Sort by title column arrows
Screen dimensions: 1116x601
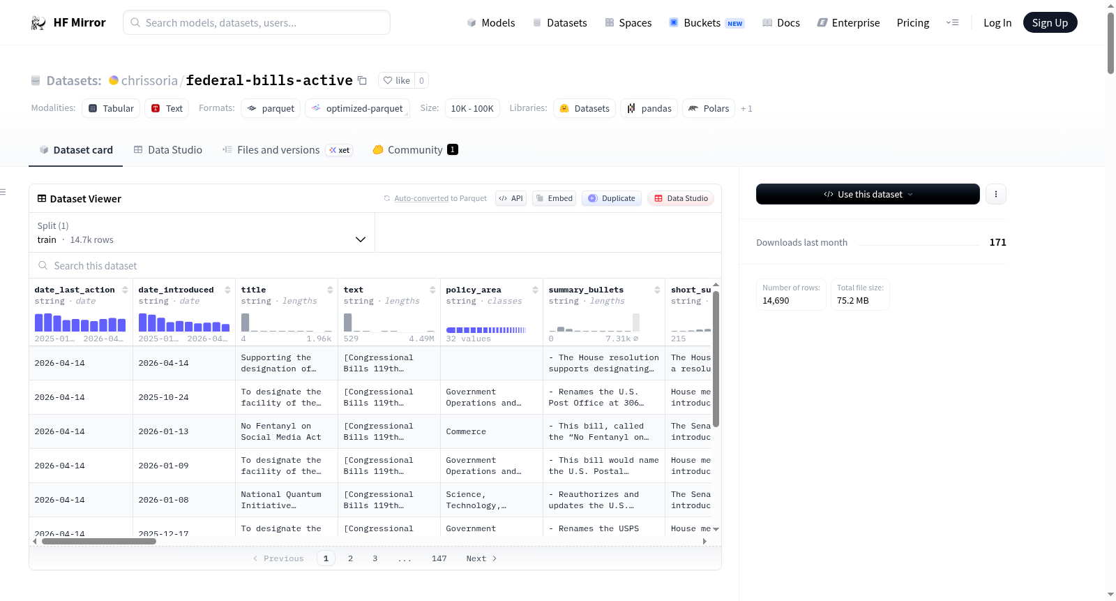(x=330, y=290)
